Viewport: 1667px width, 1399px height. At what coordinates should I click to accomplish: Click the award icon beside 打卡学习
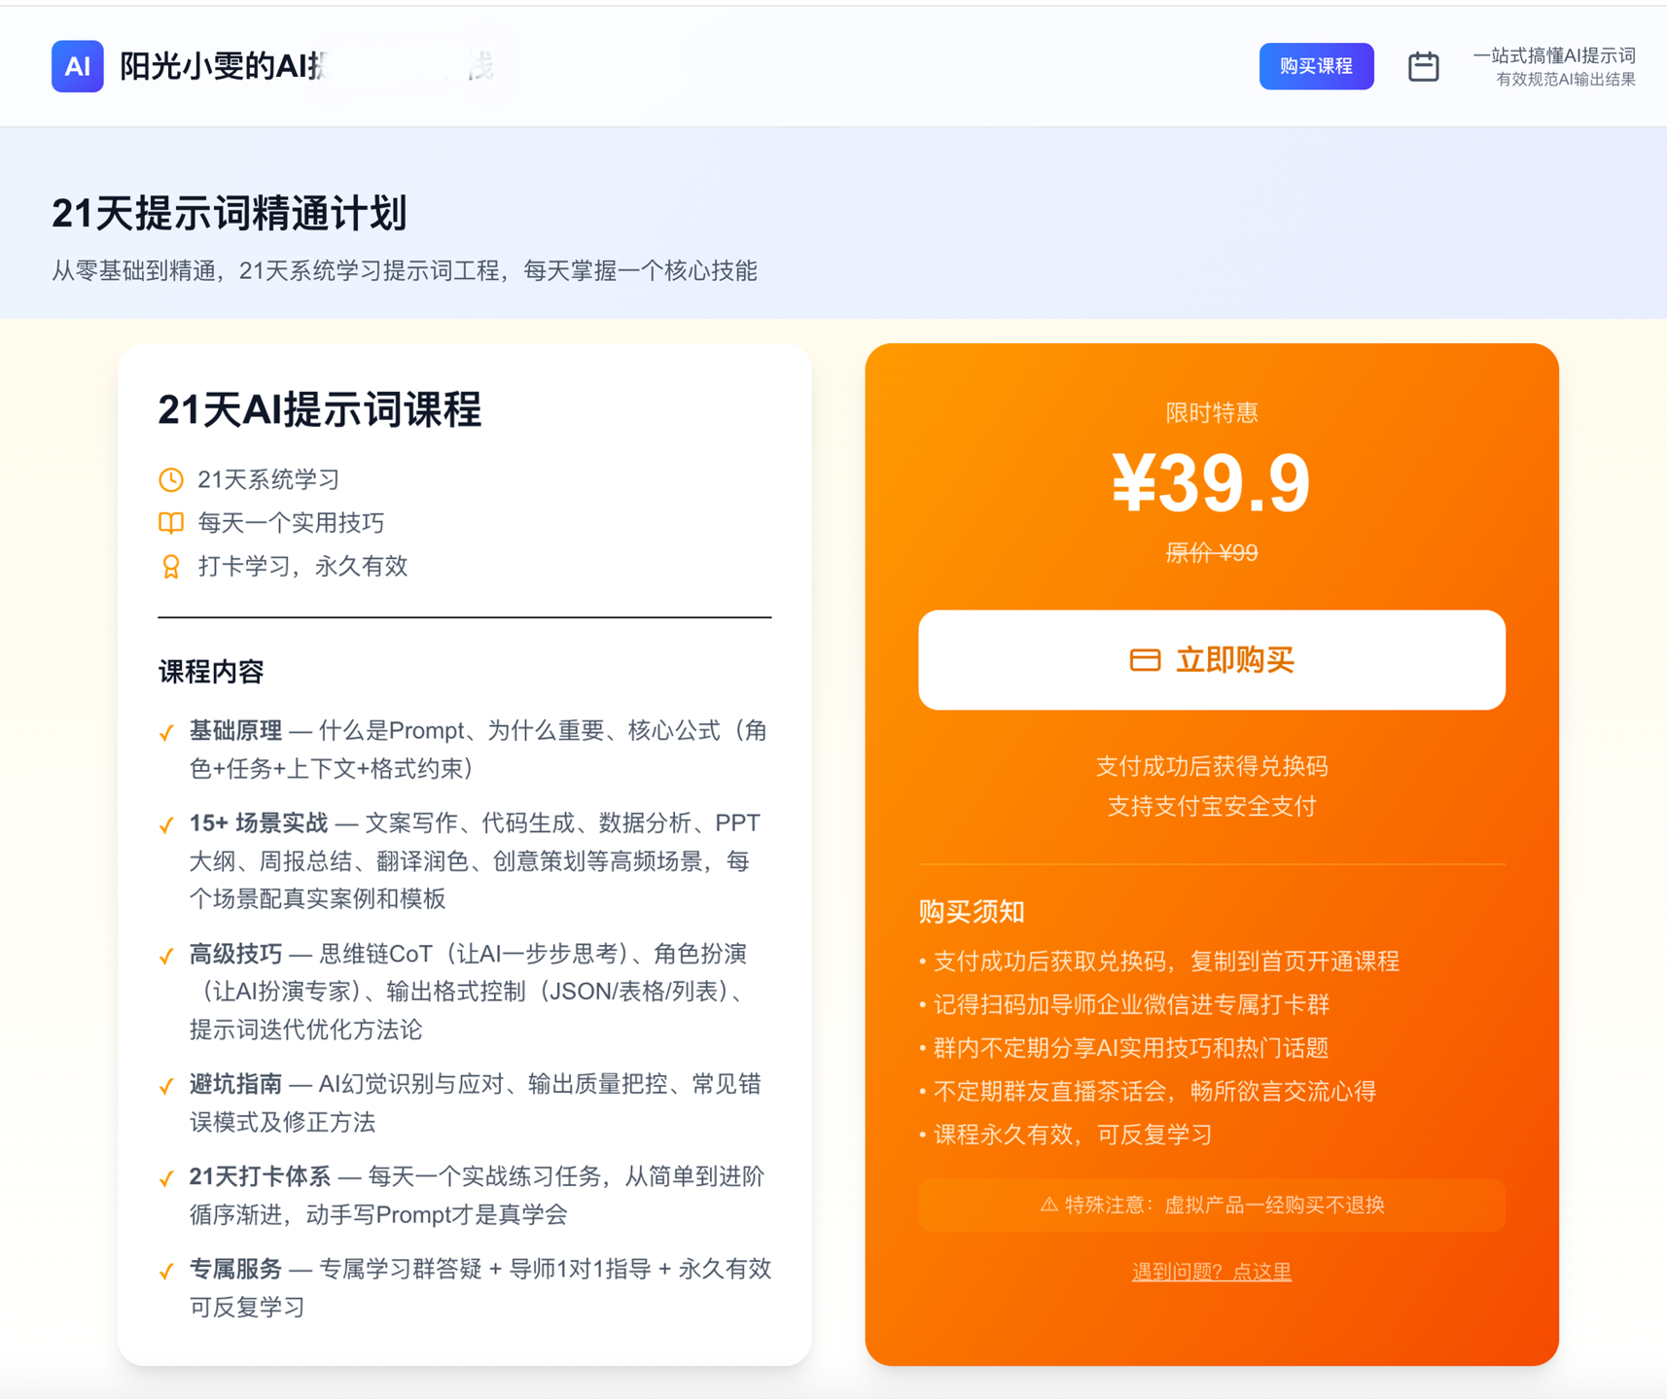coord(171,567)
